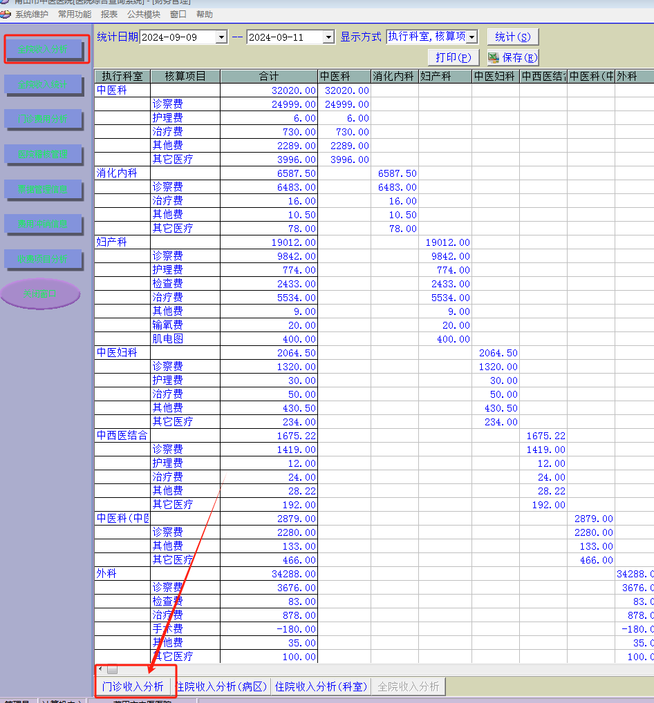Open 收费项目分析 in the sidebar
The height and width of the screenshot is (703, 654).
[43, 259]
